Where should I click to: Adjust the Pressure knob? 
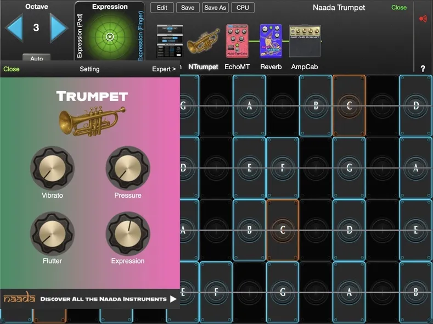tap(128, 168)
